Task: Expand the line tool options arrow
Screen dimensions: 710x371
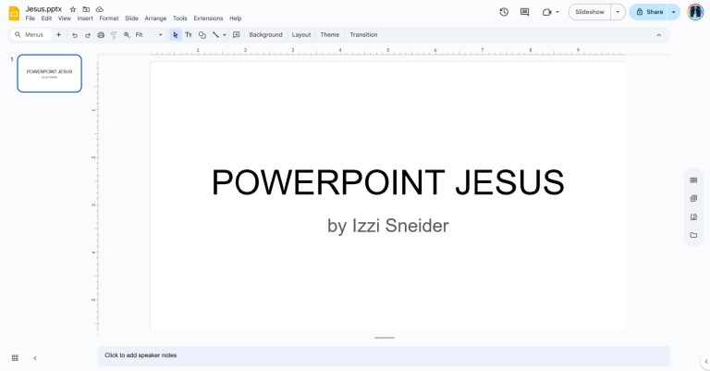Action: point(225,35)
